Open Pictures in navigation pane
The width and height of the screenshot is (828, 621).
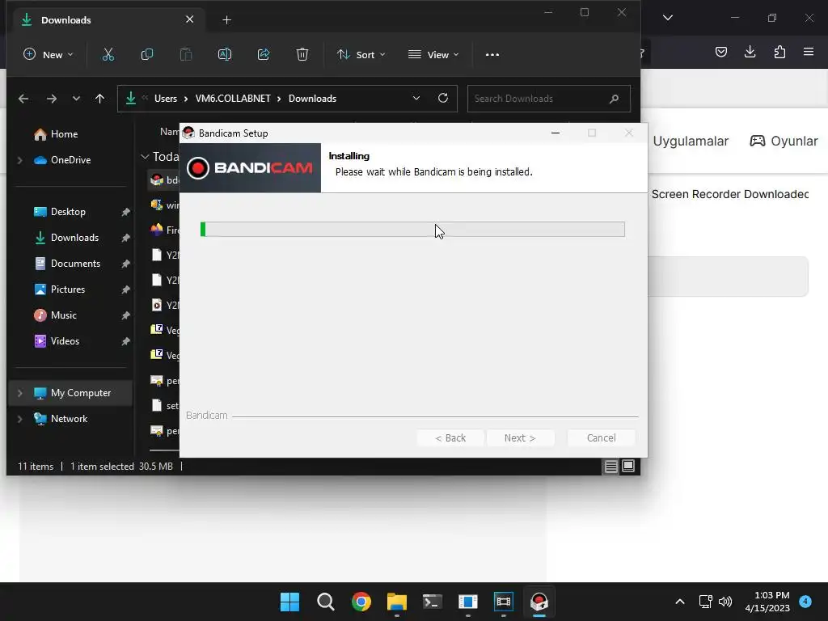pyautogui.click(x=67, y=289)
